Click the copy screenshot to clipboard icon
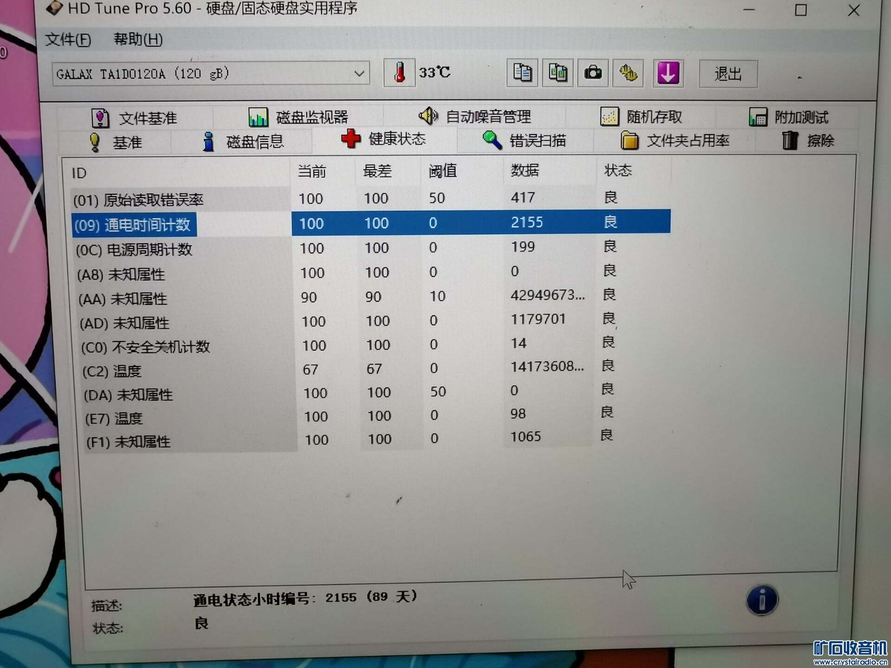This screenshot has width=891, height=668. point(557,73)
